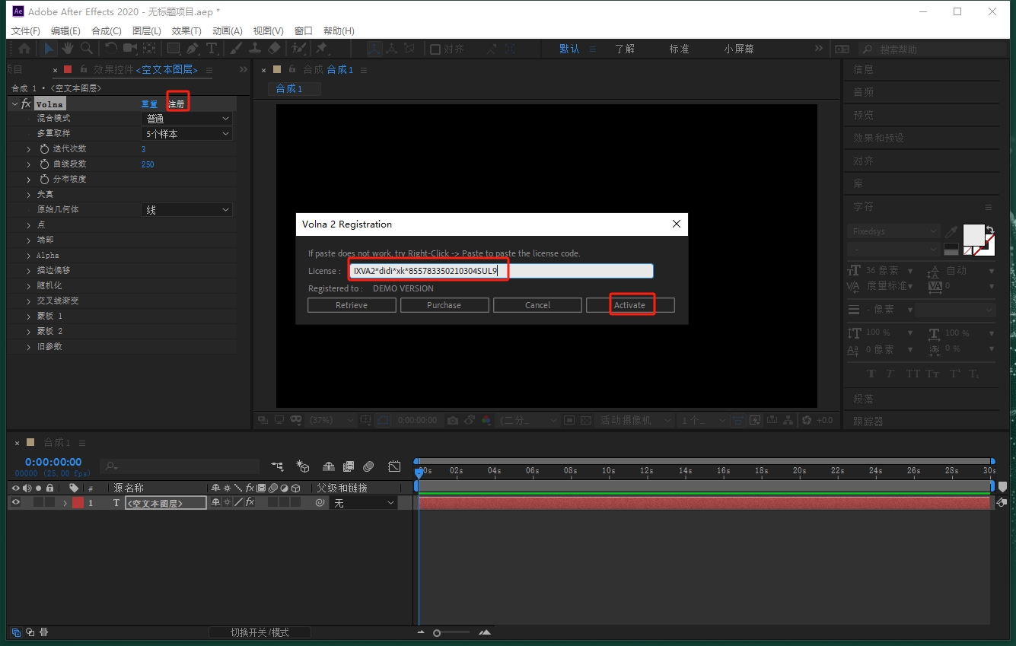Image resolution: width=1016 pixels, height=646 pixels.
Task: Click Activate in Volna 2 Registration
Action: coord(630,305)
